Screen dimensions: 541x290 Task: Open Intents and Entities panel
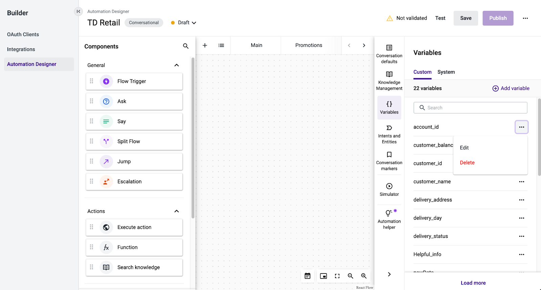point(389,134)
